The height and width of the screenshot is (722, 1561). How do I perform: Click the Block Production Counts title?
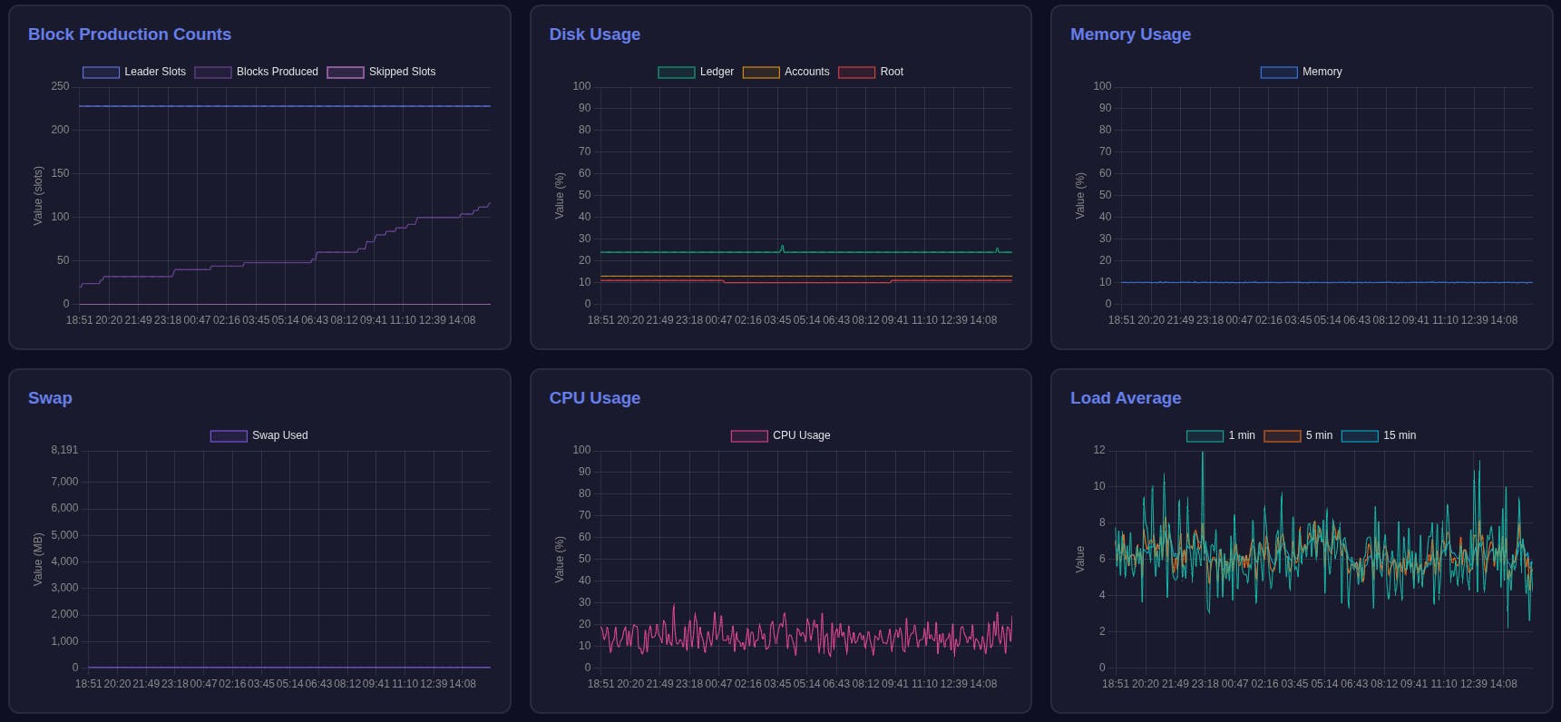(130, 34)
